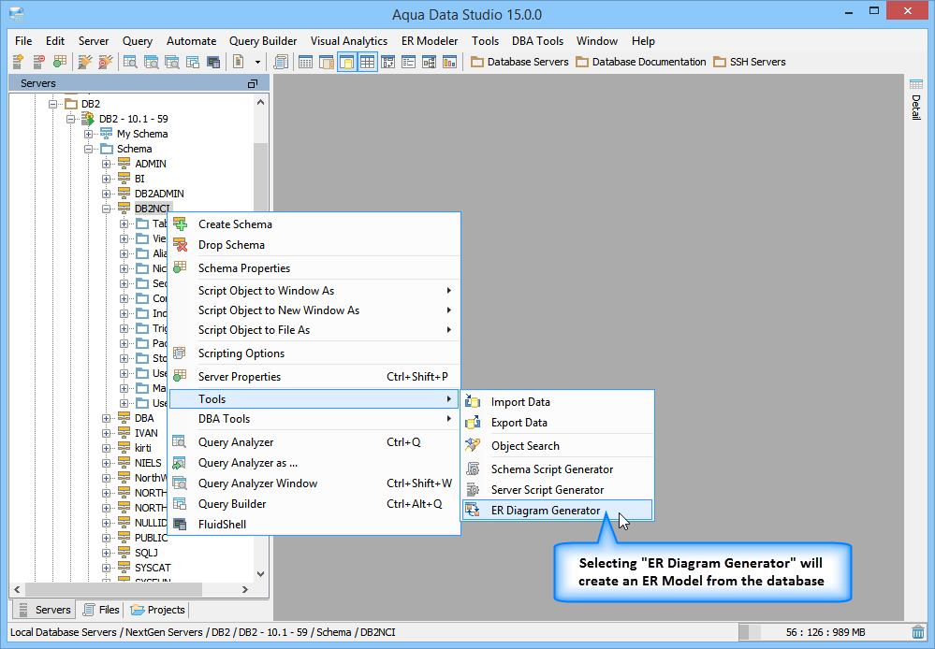Viewport: 935px width, 649px height.
Task: Click the Object Search icon in submenu
Action: (x=473, y=445)
